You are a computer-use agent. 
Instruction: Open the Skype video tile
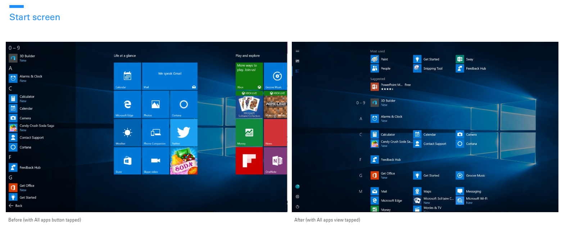click(155, 161)
